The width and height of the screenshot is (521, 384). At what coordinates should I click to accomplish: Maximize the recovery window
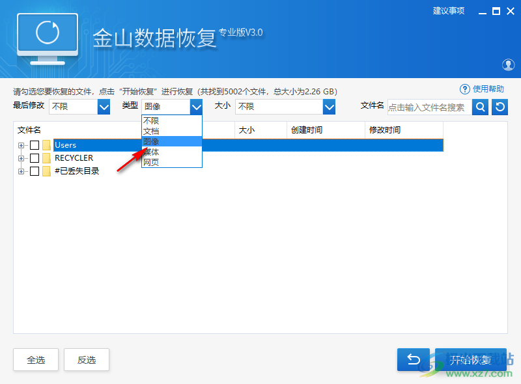coord(496,11)
